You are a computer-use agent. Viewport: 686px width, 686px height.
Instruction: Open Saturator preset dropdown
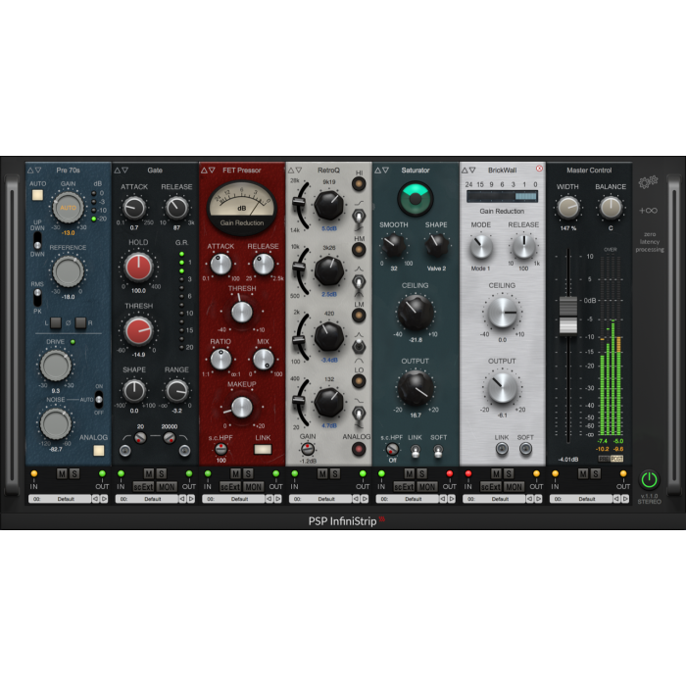(408, 498)
